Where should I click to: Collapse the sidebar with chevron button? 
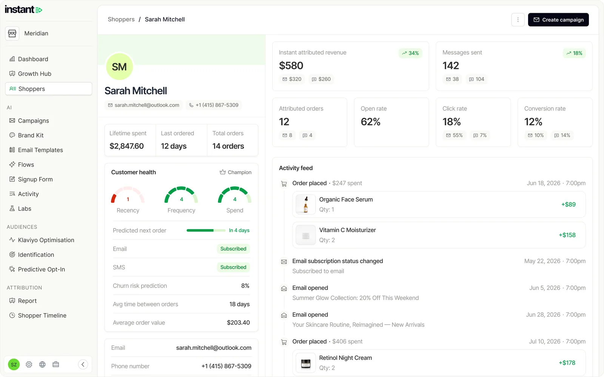[83, 364]
